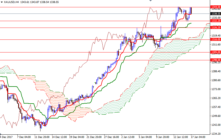Click the 1332.20 horizontal level label
The image size is (221, 139).
click(x=215, y=21)
